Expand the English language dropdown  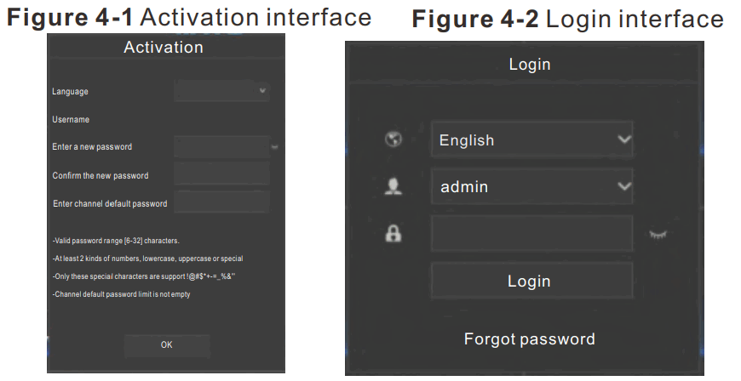click(531, 140)
